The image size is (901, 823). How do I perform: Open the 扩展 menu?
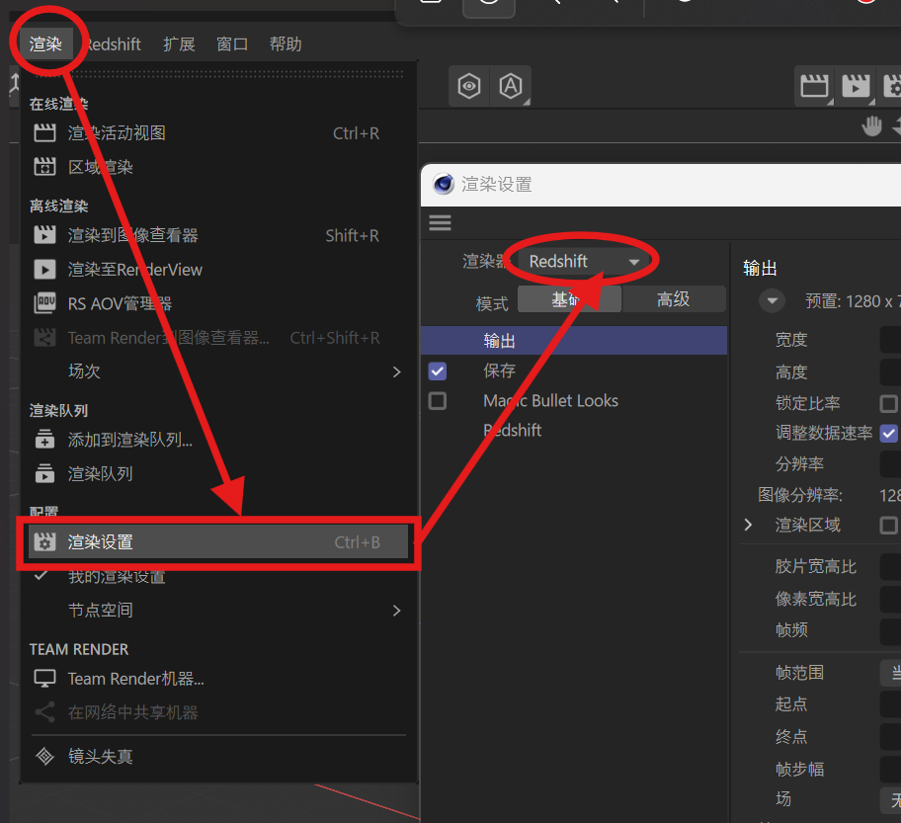coord(179,44)
